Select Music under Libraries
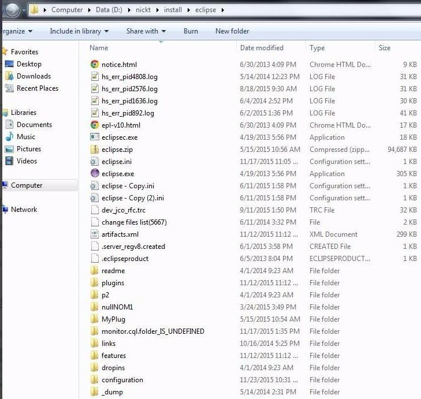This screenshot has width=421, height=399. (x=25, y=137)
